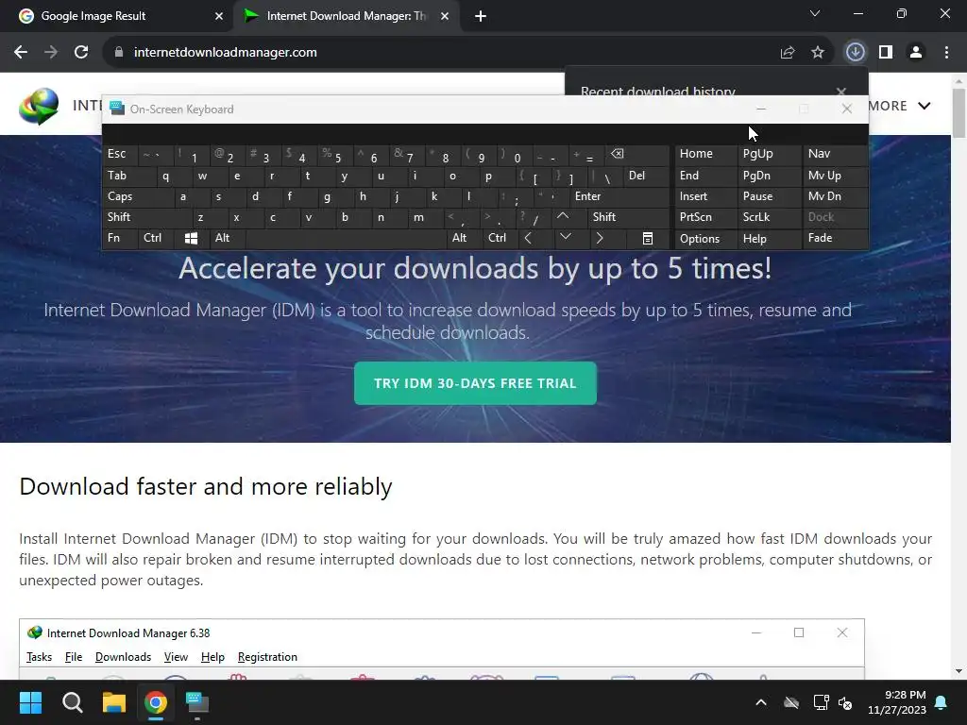Open the Downloads menu in IDM screenshot
The height and width of the screenshot is (725, 967).
[124, 657]
